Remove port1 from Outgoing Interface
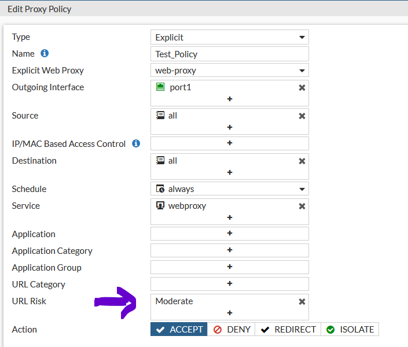Viewport: 408px width, 347px height. (302, 87)
